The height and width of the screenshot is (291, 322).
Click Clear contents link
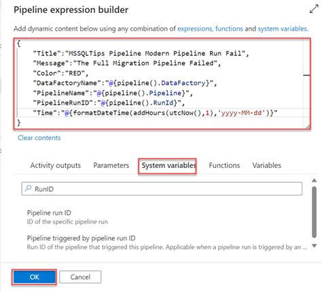click(39, 138)
